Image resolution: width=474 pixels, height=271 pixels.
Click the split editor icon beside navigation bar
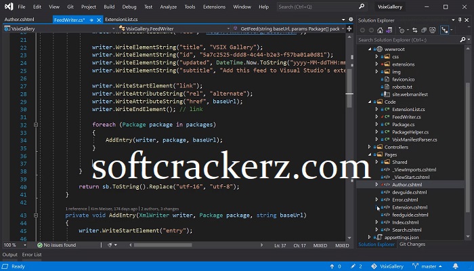click(x=349, y=28)
